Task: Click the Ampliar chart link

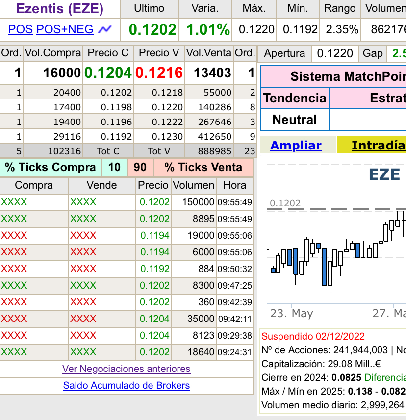Action: click(x=296, y=145)
